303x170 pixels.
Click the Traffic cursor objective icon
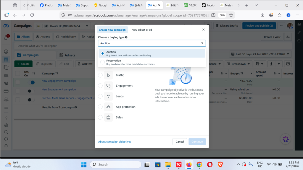(108, 75)
